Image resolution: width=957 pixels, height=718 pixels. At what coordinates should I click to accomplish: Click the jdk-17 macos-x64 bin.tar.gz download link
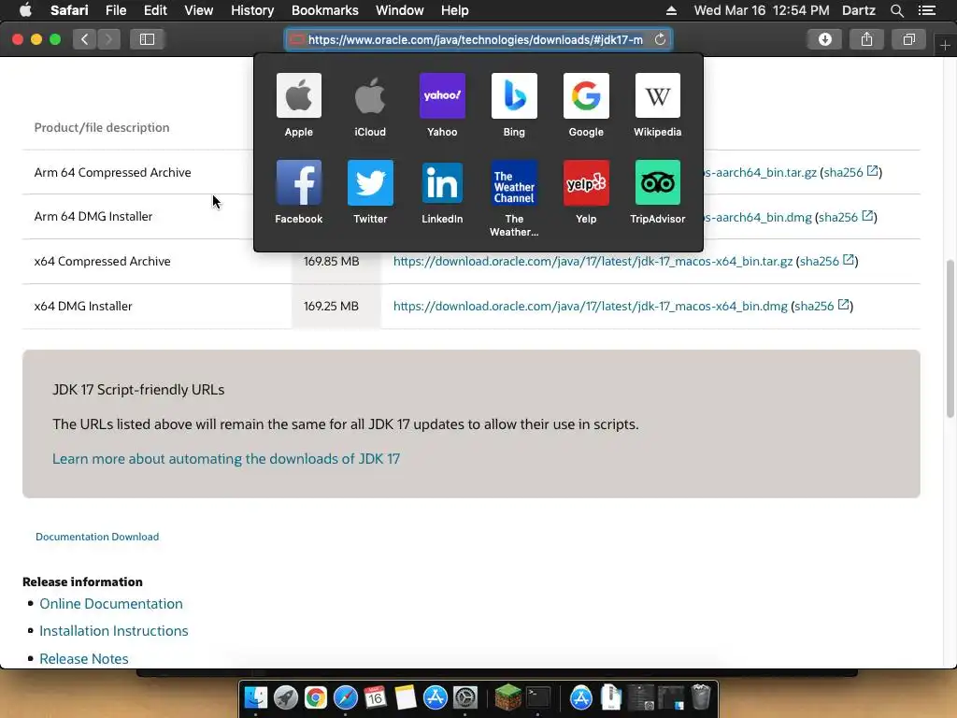(x=593, y=262)
